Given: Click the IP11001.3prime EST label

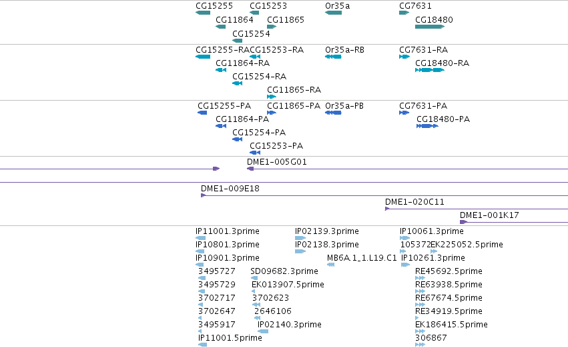Looking at the screenshot, I should [x=227, y=231].
